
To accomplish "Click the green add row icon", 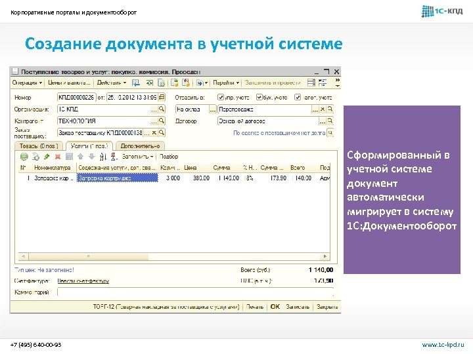I will tap(24, 157).
